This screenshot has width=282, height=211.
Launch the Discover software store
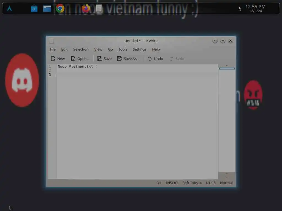pos(34,9)
